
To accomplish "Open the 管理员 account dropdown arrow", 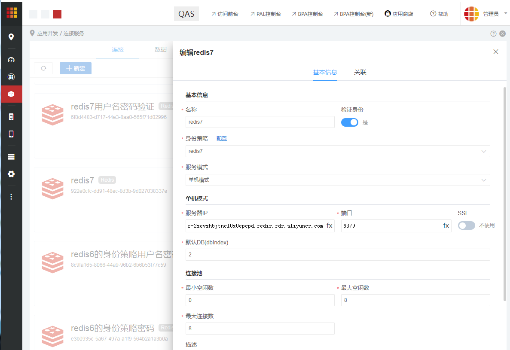I will click(505, 13).
